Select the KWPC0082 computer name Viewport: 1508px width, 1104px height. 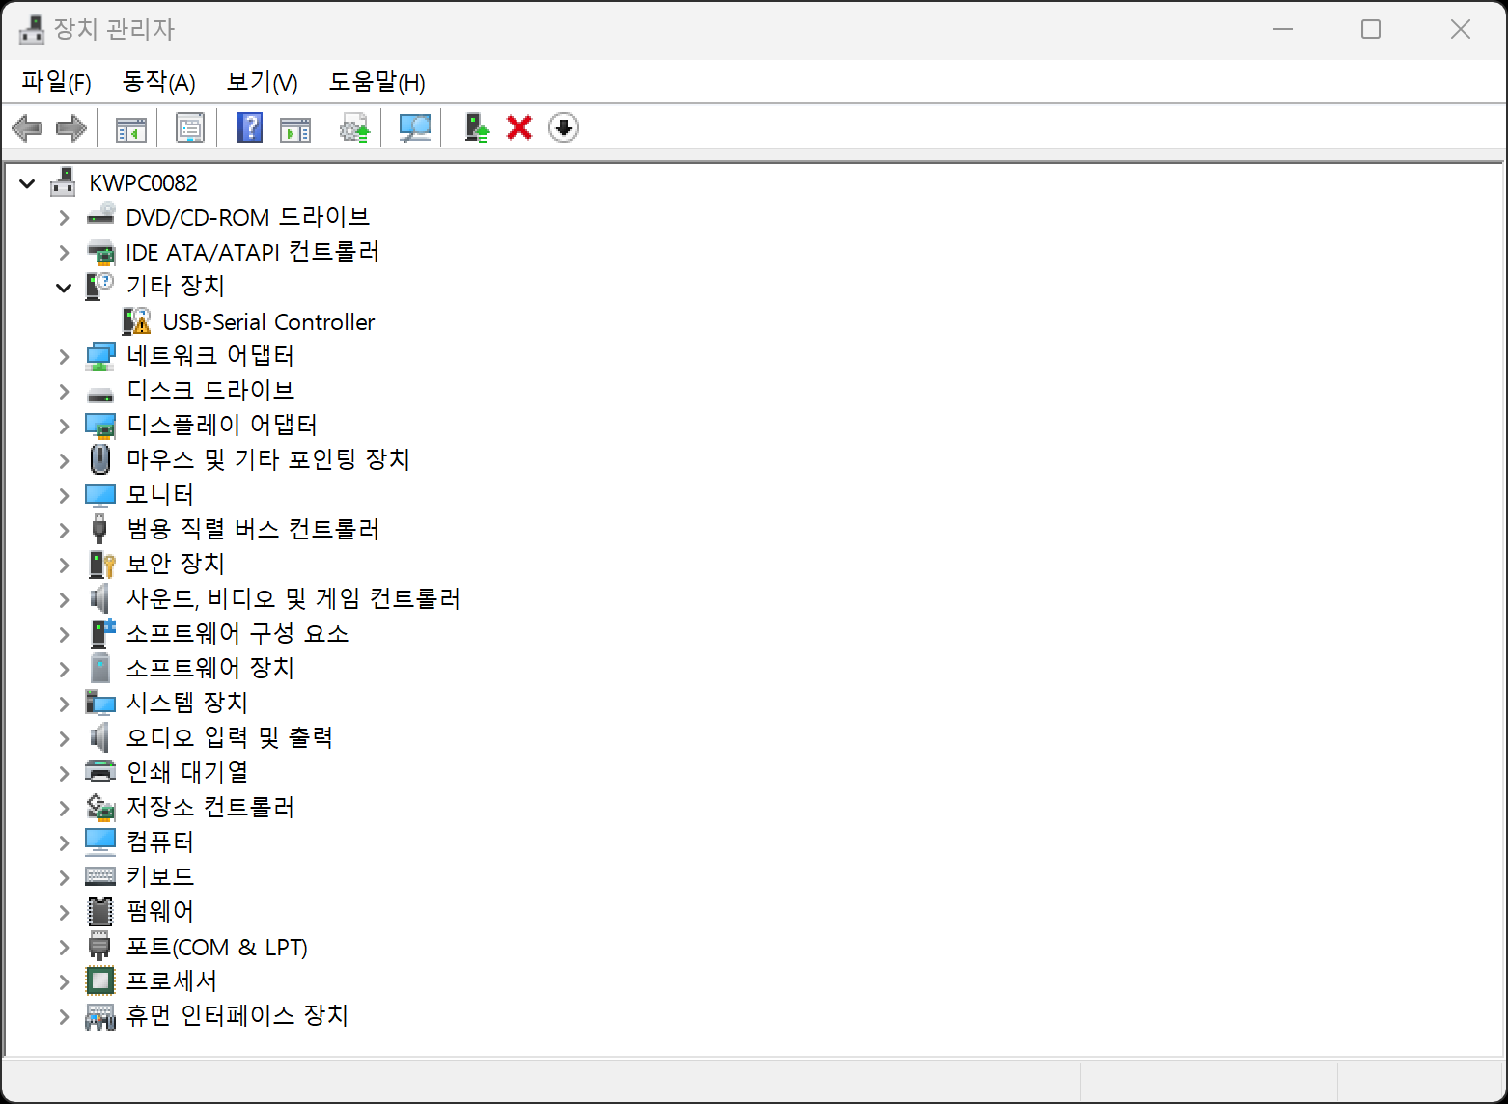pos(143,182)
